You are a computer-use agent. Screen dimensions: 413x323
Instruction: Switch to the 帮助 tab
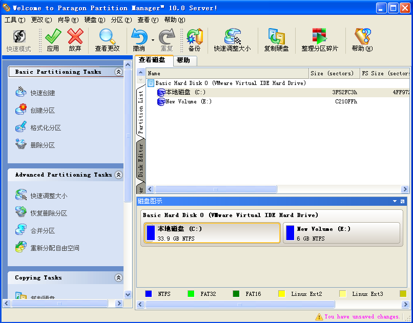tap(185, 61)
